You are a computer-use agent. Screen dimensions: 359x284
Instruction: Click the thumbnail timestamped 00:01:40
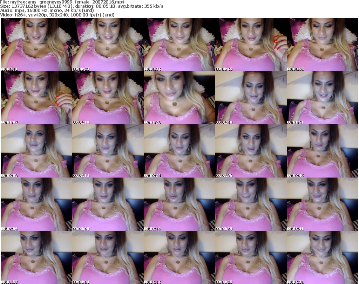(251, 98)
